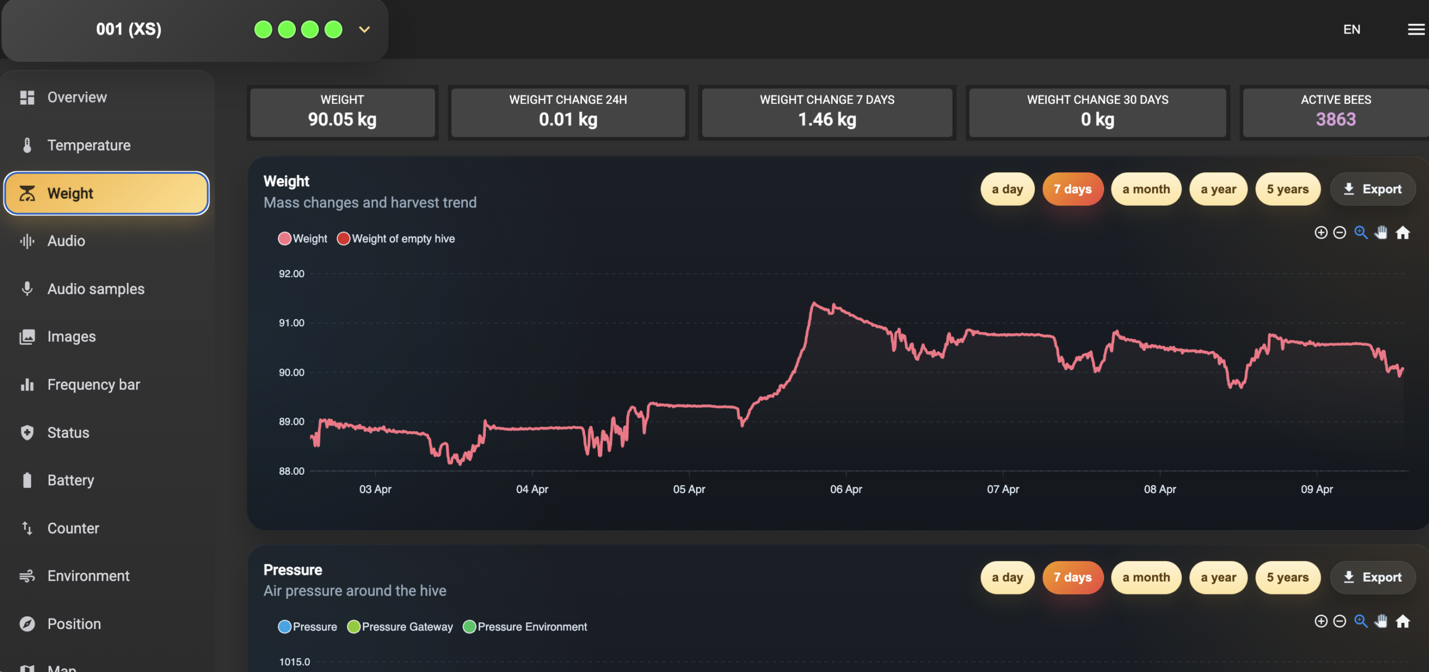Go to the Environment page
This screenshot has height=672, width=1429.
click(106, 576)
